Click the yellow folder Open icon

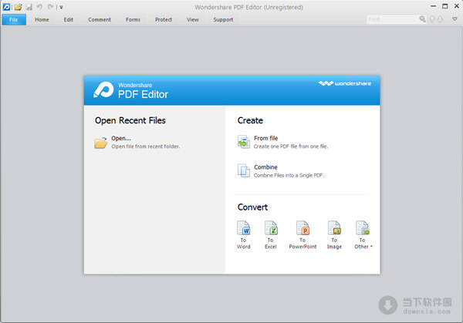pyautogui.click(x=100, y=143)
